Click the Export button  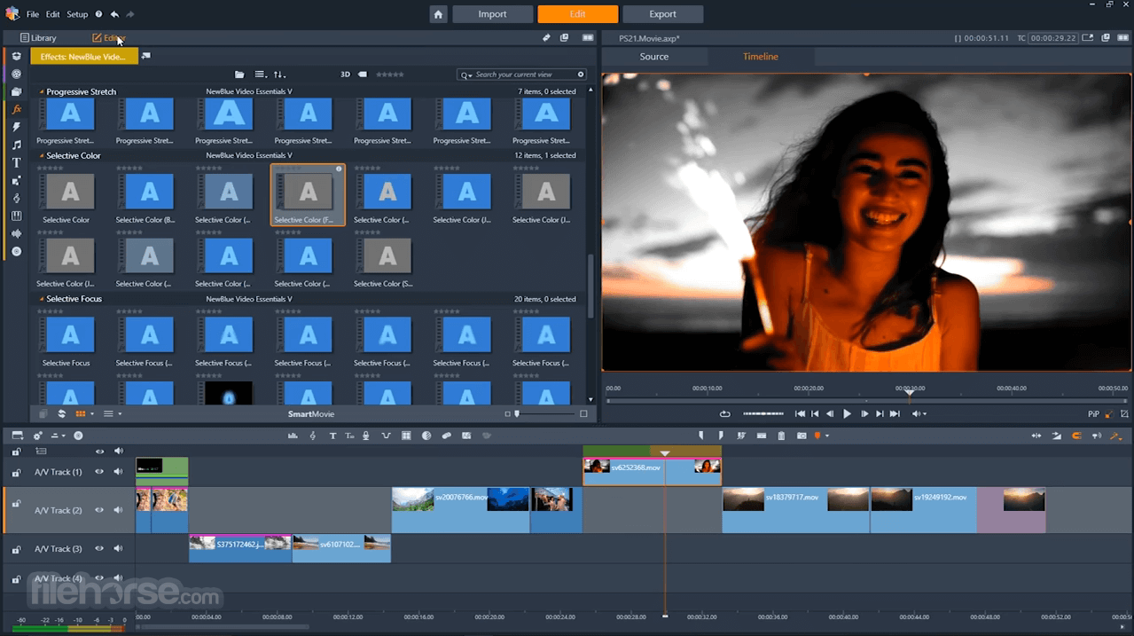pyautogui.click(x=662, y=13)
